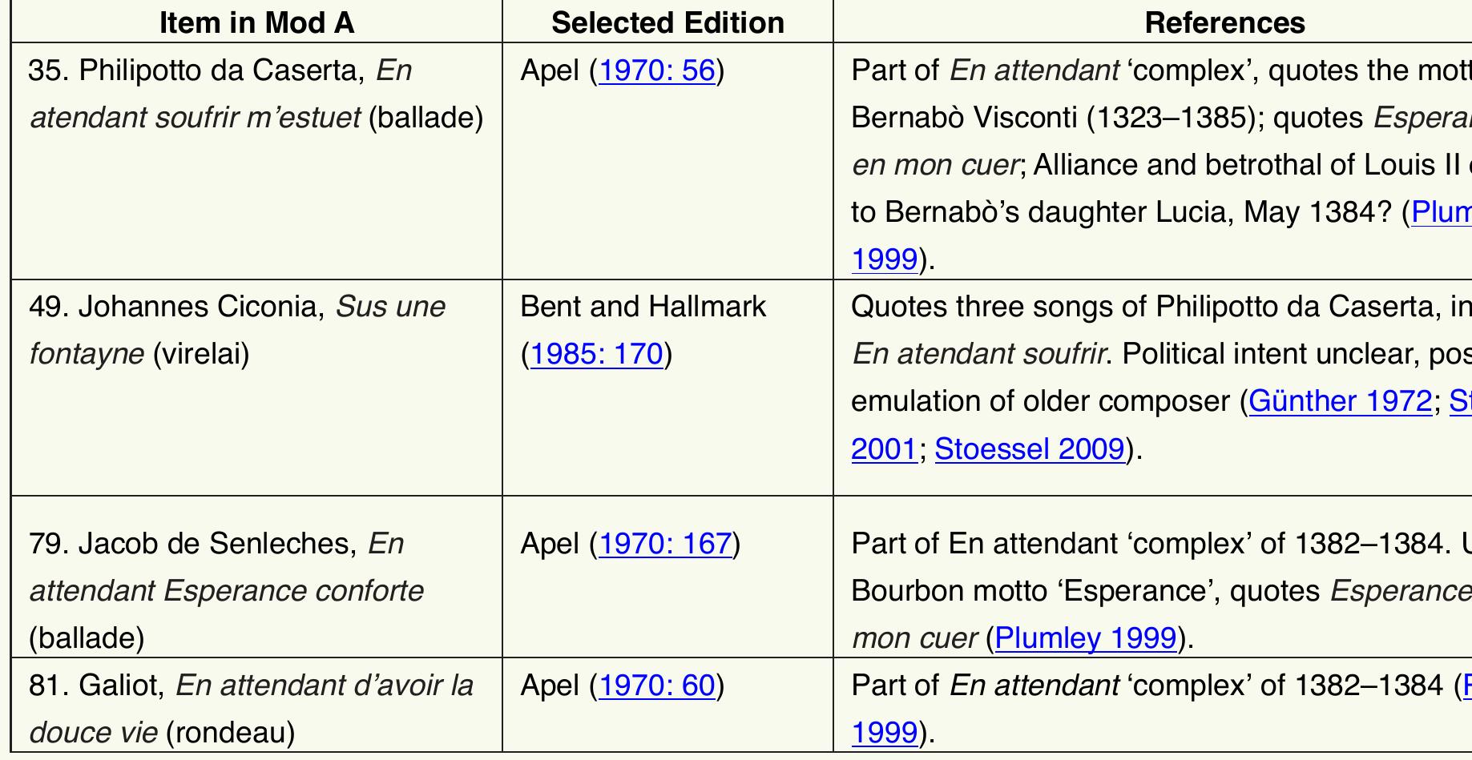Open the "Günther 1972" reference link
Image resolution: width=1472 pixels, height=760 pixels.
(1340, 401)
